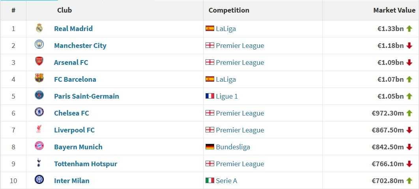This screenshot has height=189, width=419.
Task: Click the Spain flag beside FC Barcelona
Action: point(210,79)
